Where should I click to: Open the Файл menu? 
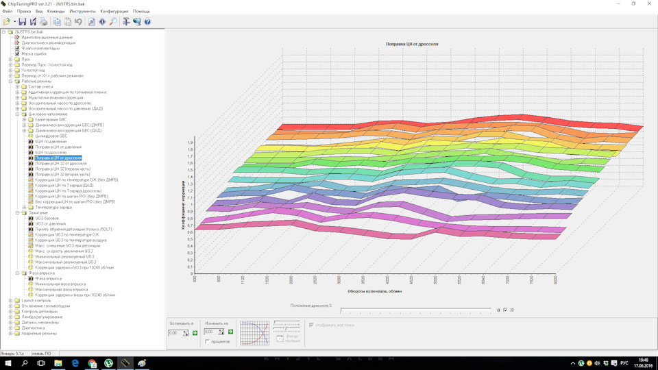tap(8, 12)
